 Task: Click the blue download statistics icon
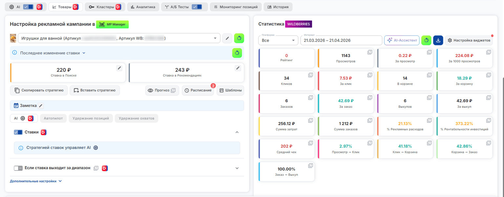(438, 40)
